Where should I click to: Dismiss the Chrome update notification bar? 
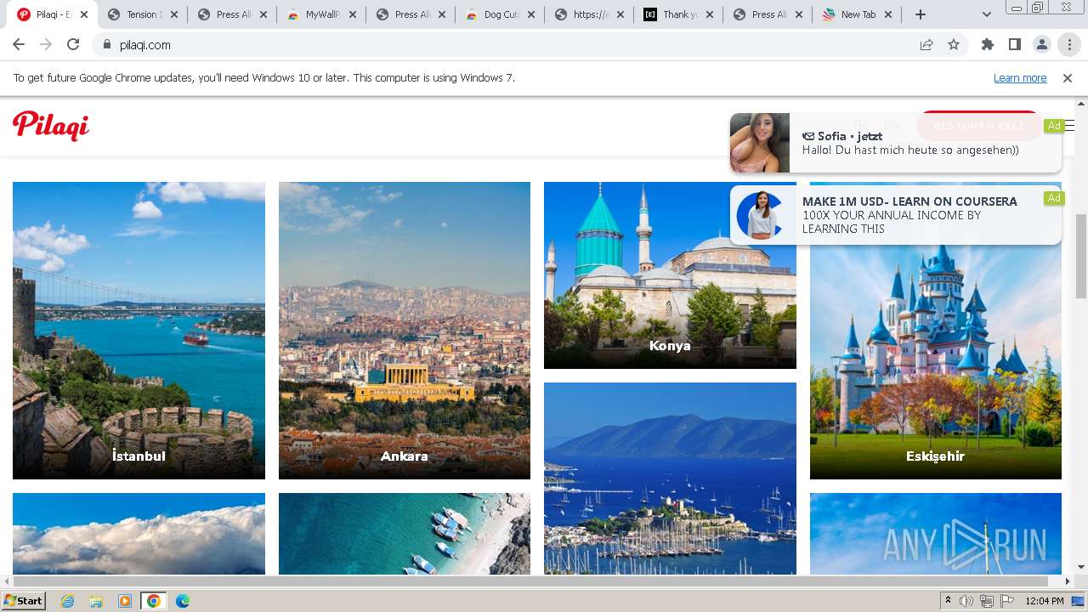click(x=1068, y=78)
